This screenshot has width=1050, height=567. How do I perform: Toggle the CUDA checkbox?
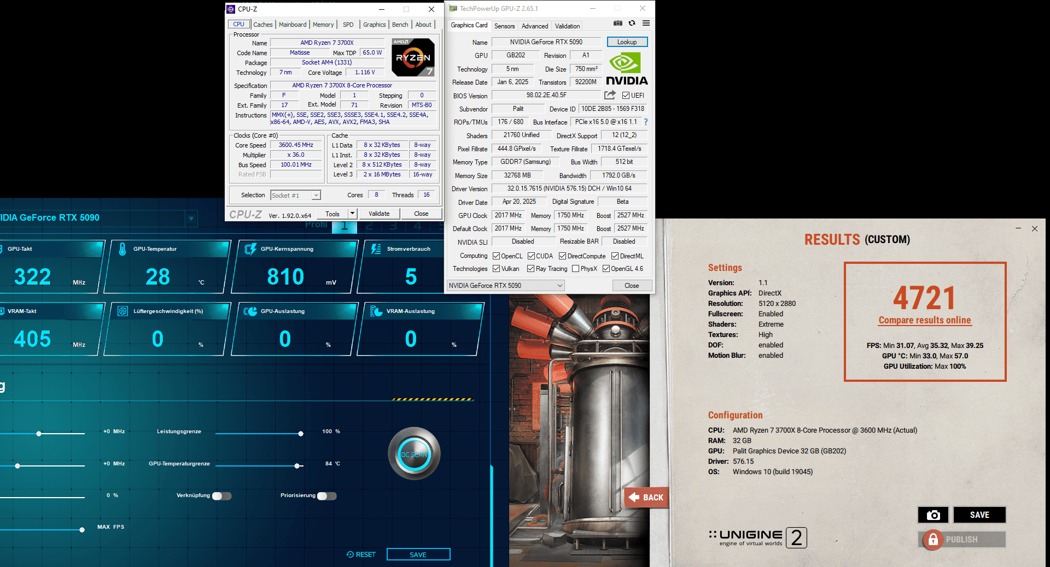[531, 256]
